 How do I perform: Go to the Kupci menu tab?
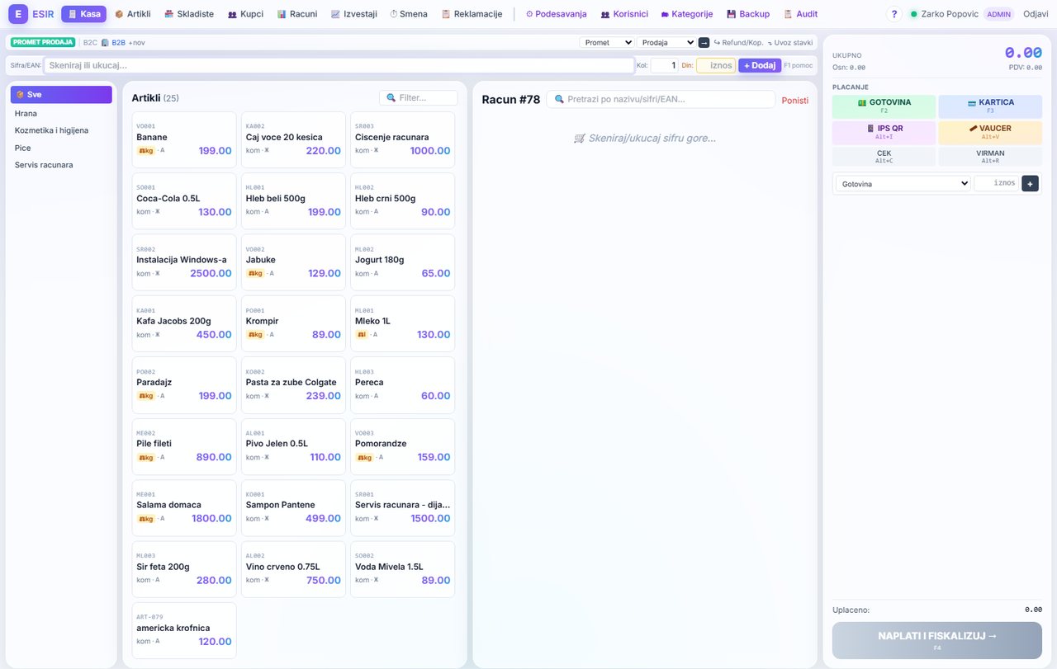click(246, 14)
